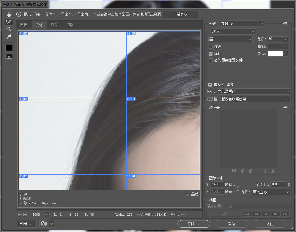296x232 pixels.
Task: Open the 两次立方 resample dropdown
Action: (x=270, y=192)
